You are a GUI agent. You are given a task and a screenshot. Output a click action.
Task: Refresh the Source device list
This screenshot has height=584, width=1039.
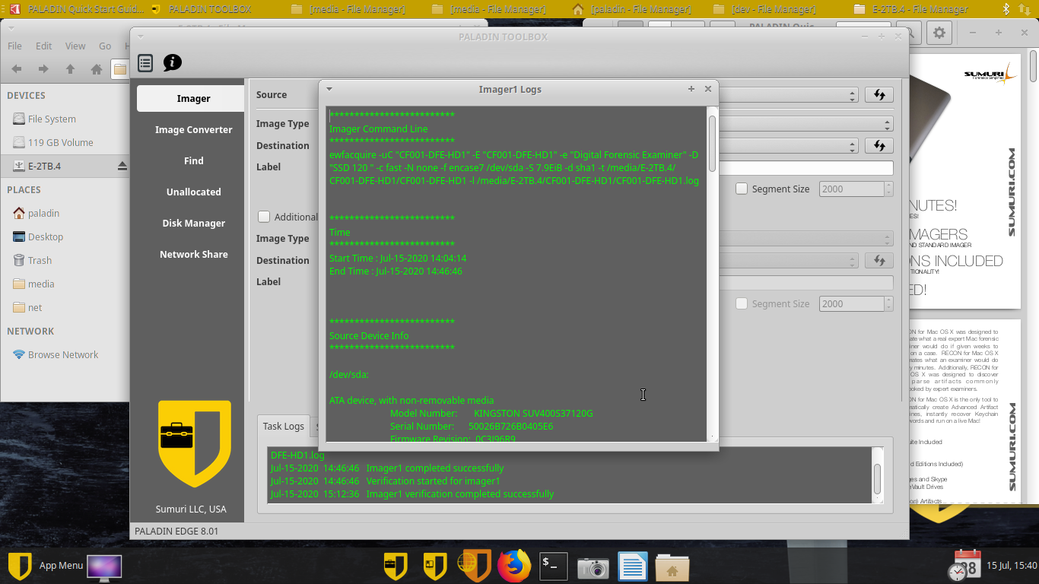[879, 94]
